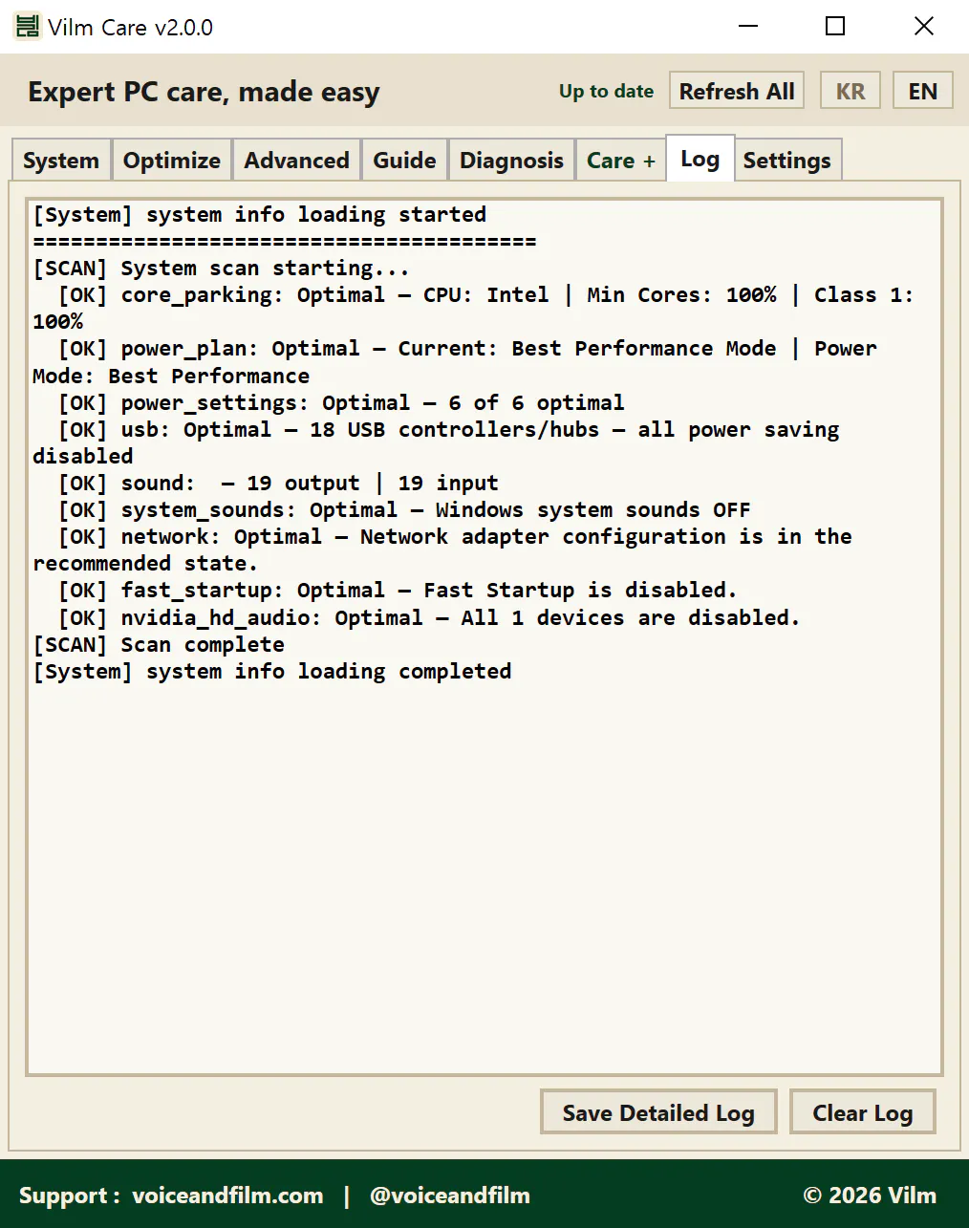Switch language to KR
This screenshot has height=1228, width=969.
(x=851, y=91)
